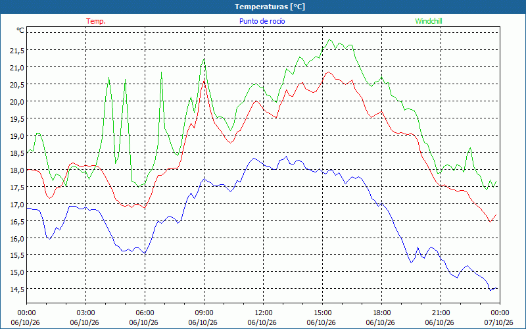Viewport: 526px width, 329px height.
Task: Click the "17,0" y-axis value
Action: pyautogui.click(x=17, y=204)
